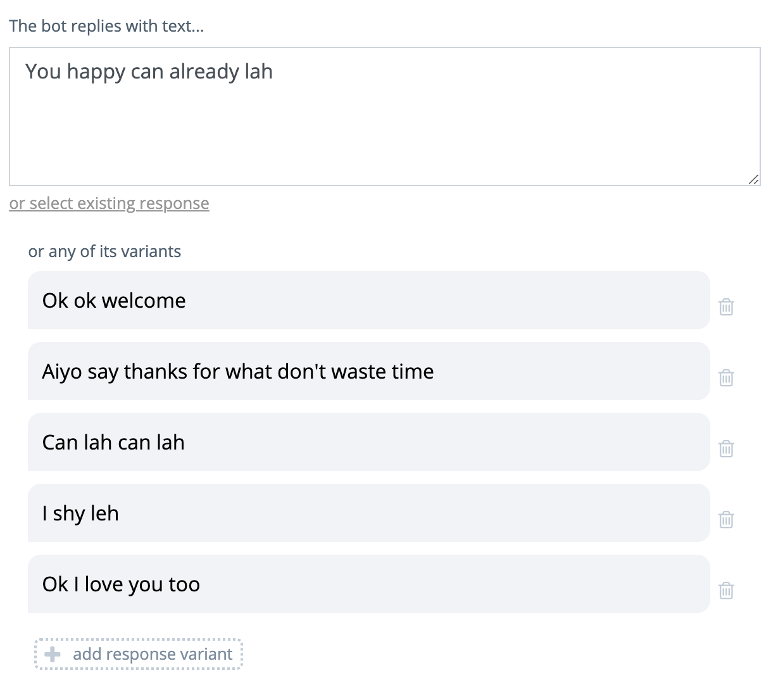
Task: Click 'The bot replies with text...' label
Action: tap(106, 26)
